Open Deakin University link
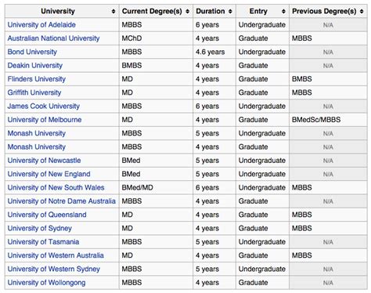Image resolution: width=371 pixels, height=293 pixels. tap(35, 66)
